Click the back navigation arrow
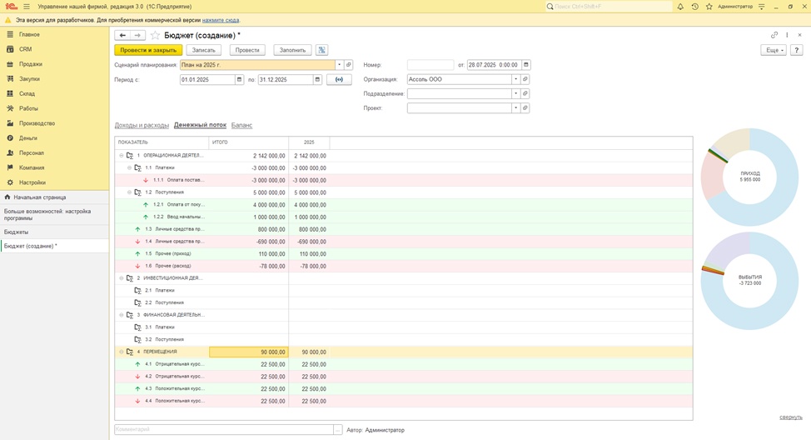The height and width of the screenshot is (440, 811). [x=122, y=36]
